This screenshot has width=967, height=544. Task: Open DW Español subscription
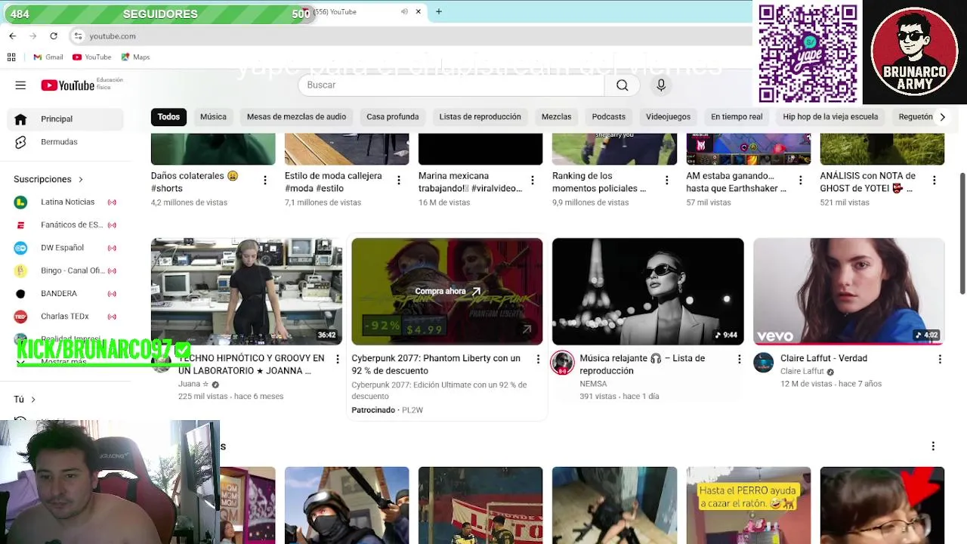click(66, 248)
